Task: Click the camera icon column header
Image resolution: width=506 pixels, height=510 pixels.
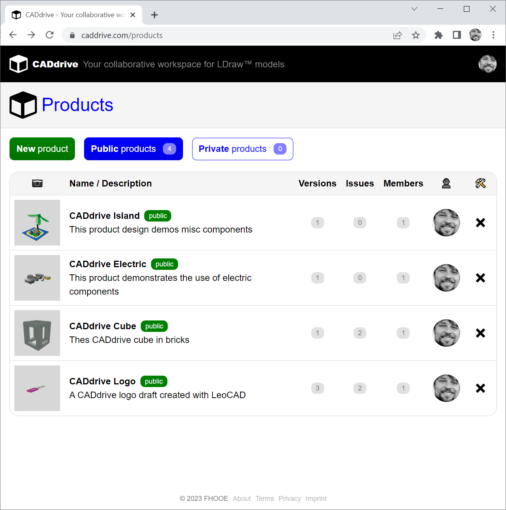Action: [37, 183]
